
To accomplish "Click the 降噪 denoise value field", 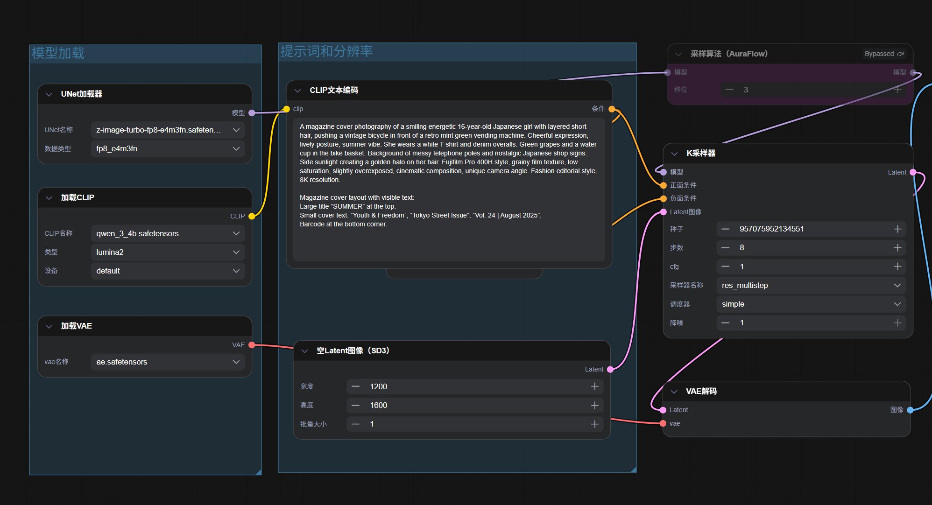I will [811, 323].
